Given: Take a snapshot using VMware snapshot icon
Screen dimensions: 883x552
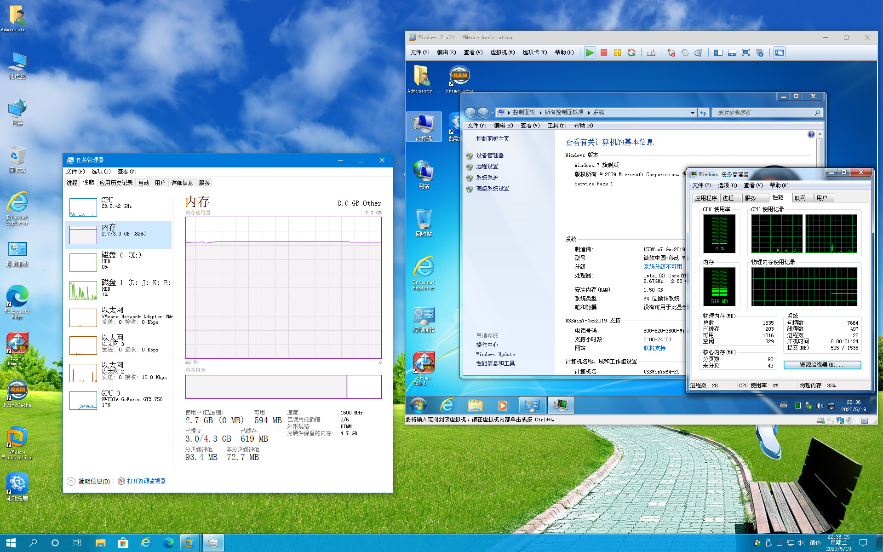Looking at the screenshot, I should tap(671, 52).
